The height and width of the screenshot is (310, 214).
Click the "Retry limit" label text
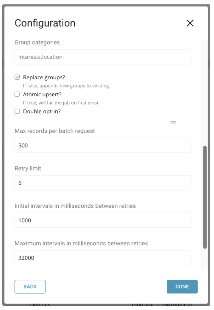click(x=28, y=168)
